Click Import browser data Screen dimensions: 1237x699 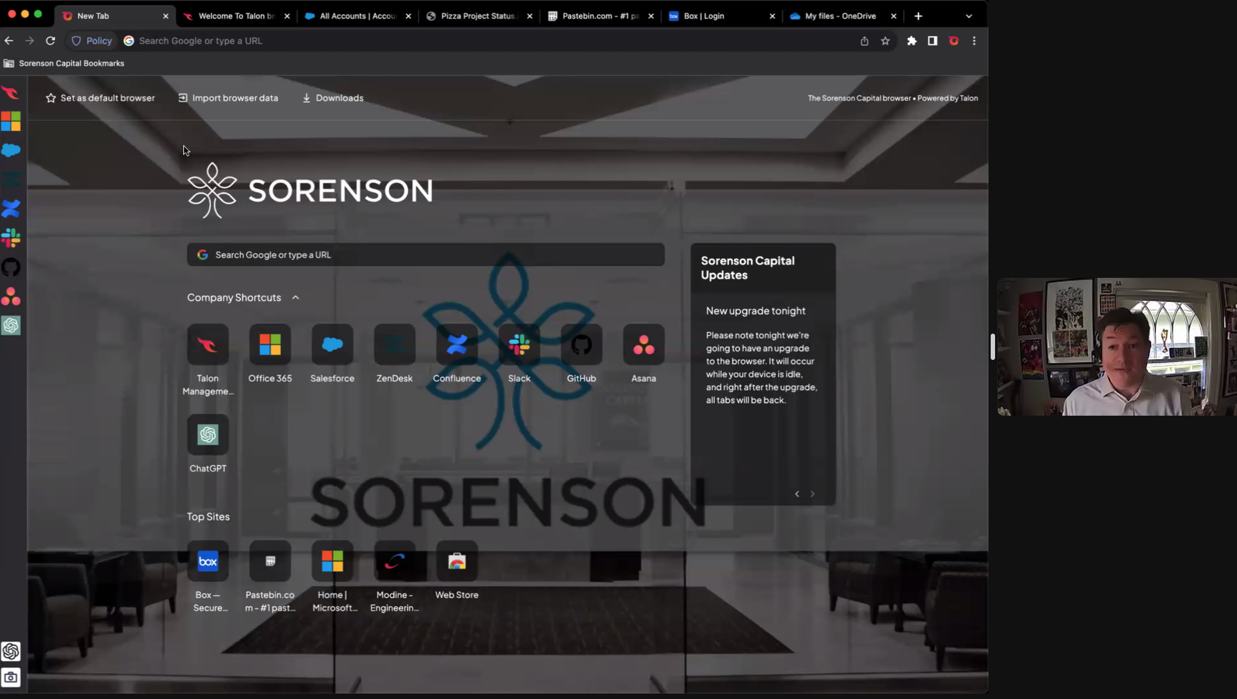[228, 98]
